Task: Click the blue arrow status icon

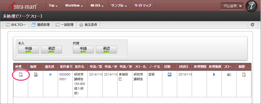Action: click(170, 74)
